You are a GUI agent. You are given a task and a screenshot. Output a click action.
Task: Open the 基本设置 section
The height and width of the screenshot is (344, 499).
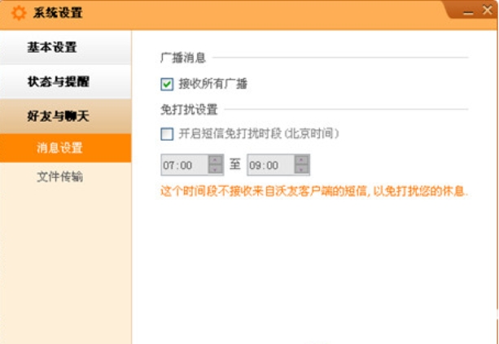(x=65, y=47)
